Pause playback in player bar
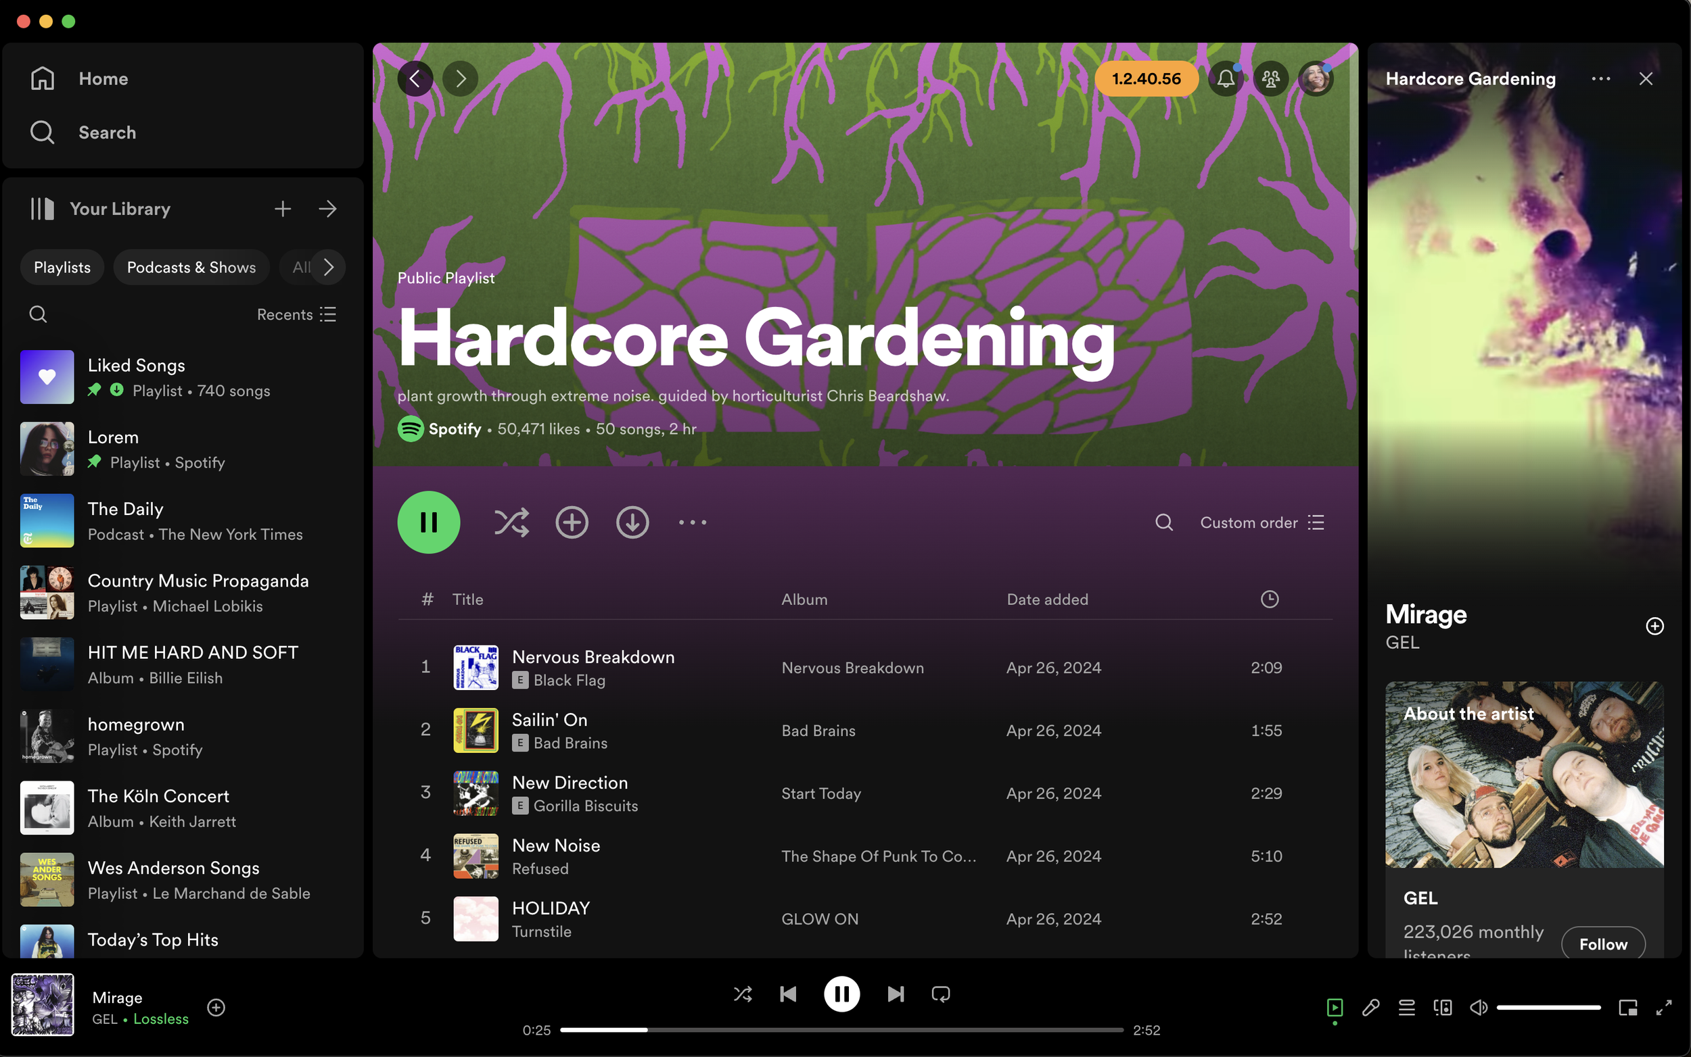The height and width of the screenshot is (1057, 1691). click(841, 994)
